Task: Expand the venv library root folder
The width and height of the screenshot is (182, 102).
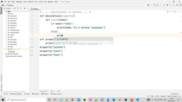Action: pos(6,49)
